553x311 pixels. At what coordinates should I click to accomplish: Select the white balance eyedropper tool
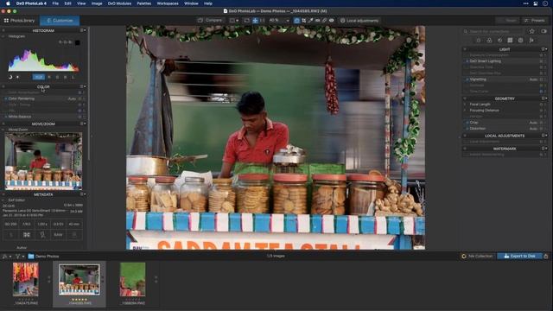tap(311, 21)
